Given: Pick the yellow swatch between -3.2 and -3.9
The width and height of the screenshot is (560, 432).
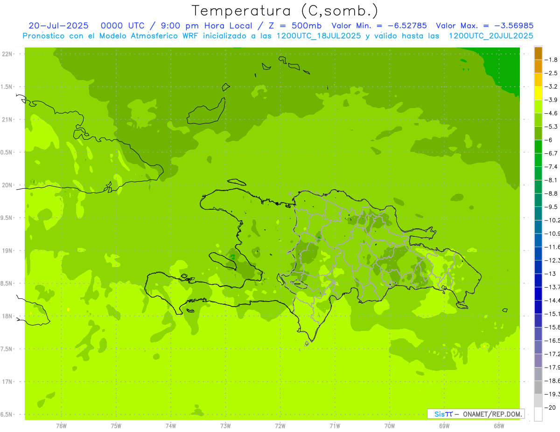Looking at the screenshot, I should [x=538, y=93].
